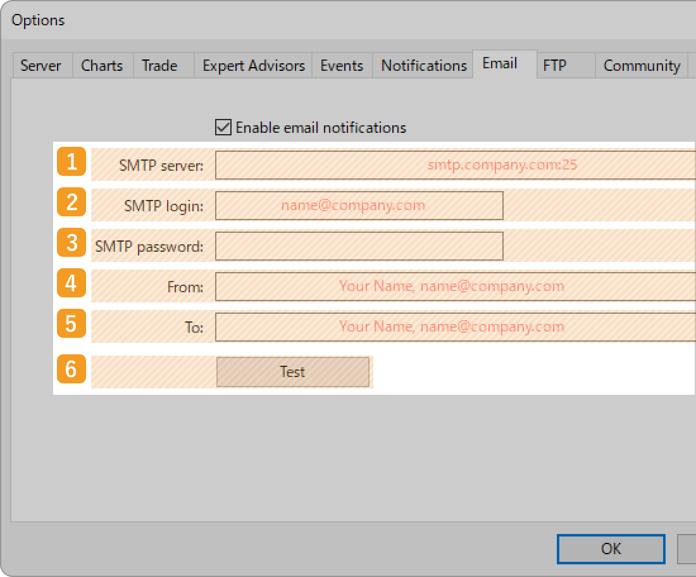Screen dimensions: 696x577
Task: Click the SMTP password field
Action: 359,246
